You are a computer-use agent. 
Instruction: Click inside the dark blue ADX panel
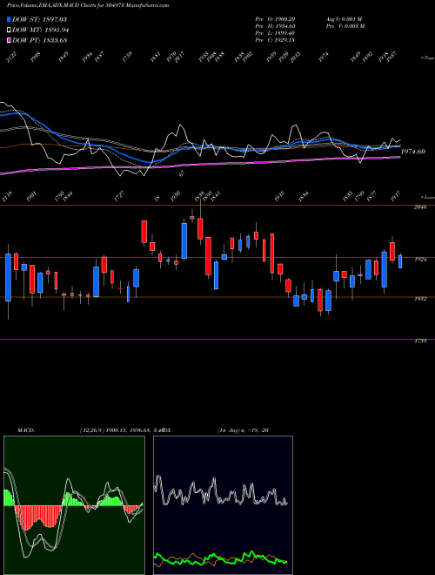223,505
